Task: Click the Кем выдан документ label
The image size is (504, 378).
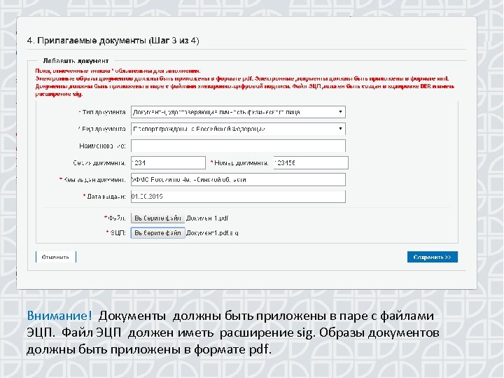Action: click(94, 180)
